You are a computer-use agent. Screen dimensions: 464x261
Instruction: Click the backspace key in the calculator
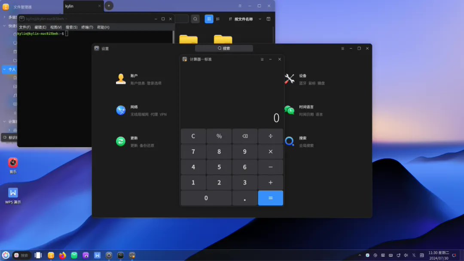(x=245, y=136)
